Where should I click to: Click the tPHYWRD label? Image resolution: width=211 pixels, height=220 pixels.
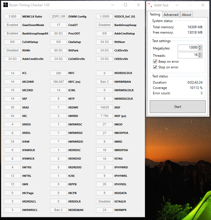(121, 167)
